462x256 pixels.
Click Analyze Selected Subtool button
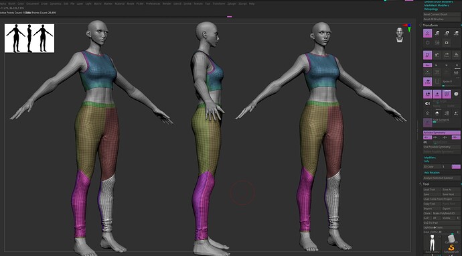pos(441,178)
